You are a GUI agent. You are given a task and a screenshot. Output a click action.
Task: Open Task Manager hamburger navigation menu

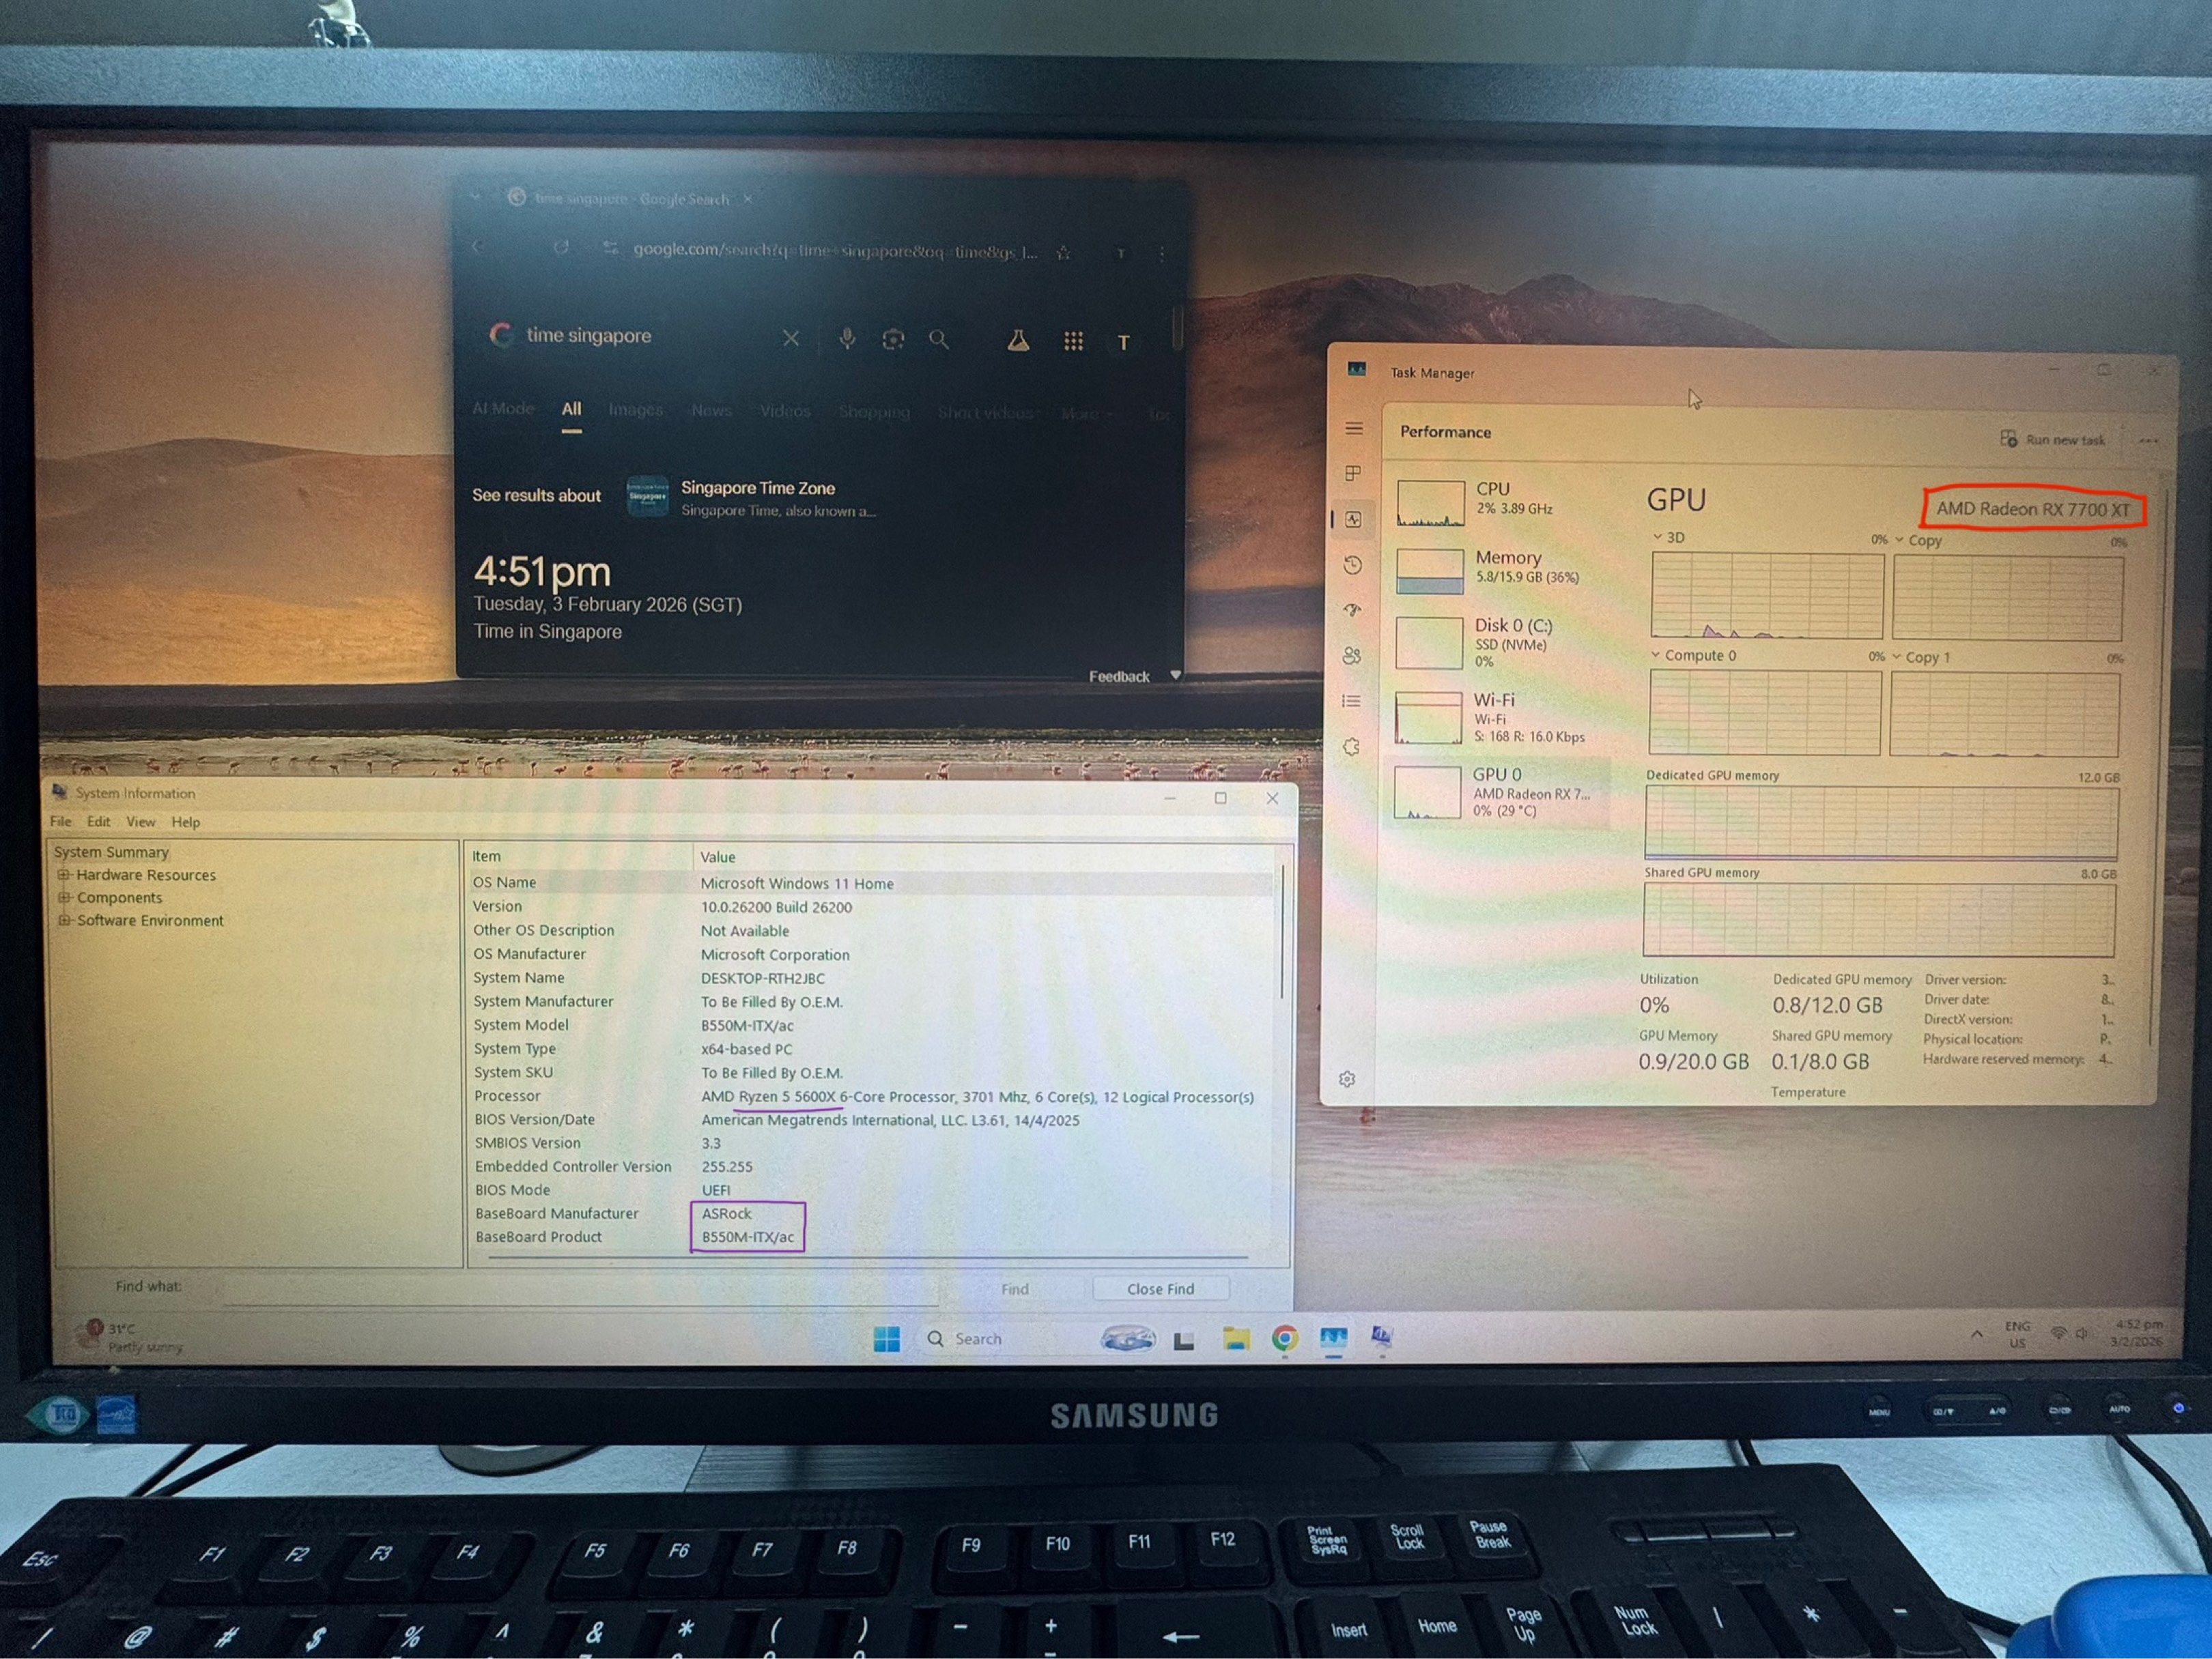click(x=1354, y=429)
